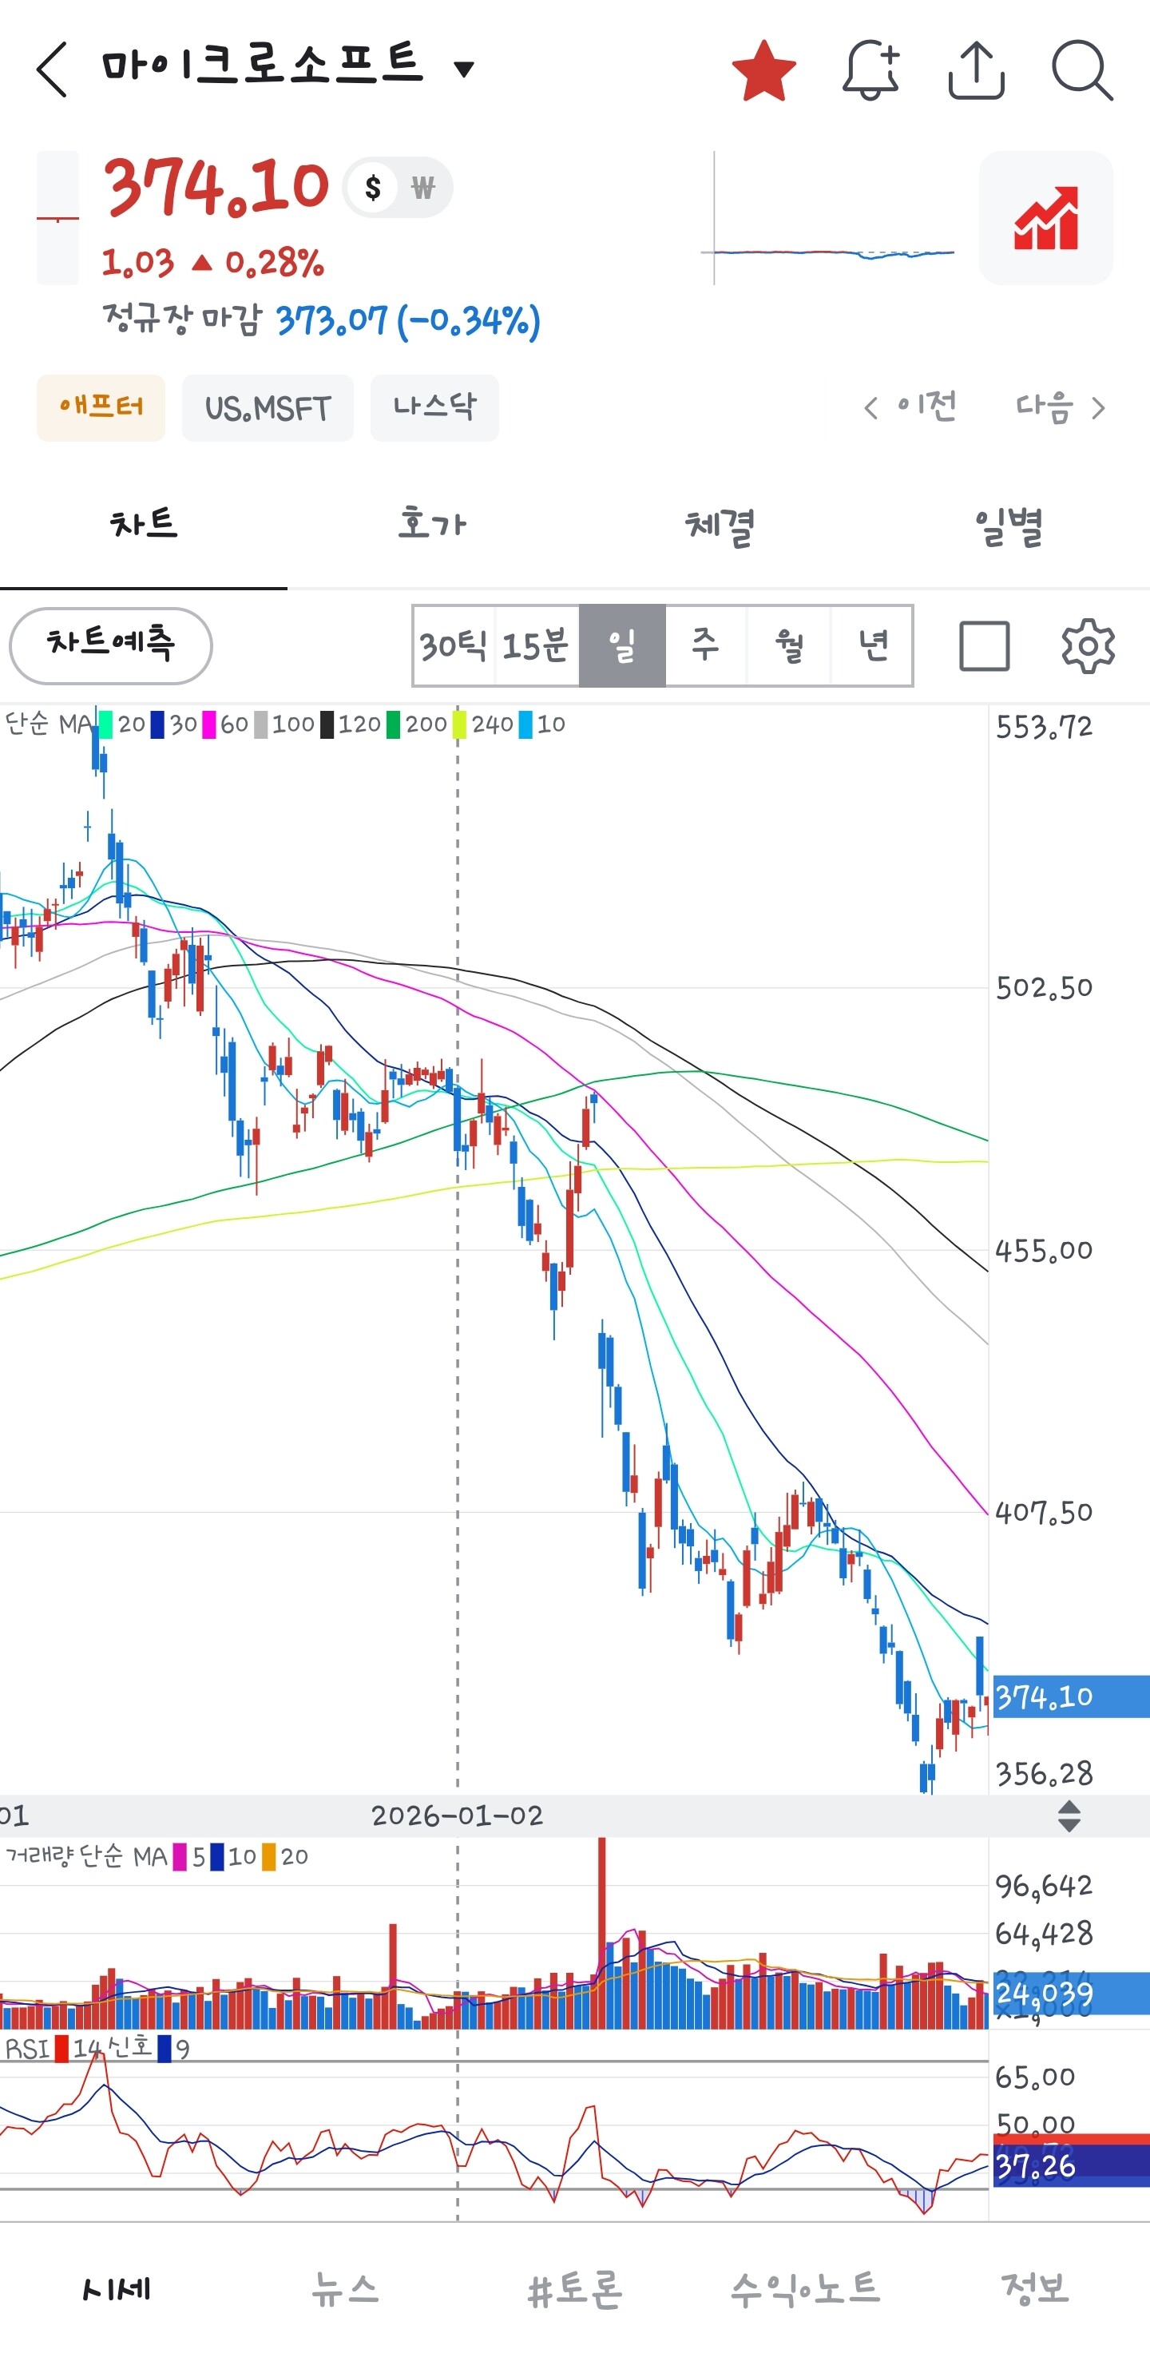
Task: Open the 수익노트 bottom tab
Action: pyautogui.click(x=806, y=2288)
